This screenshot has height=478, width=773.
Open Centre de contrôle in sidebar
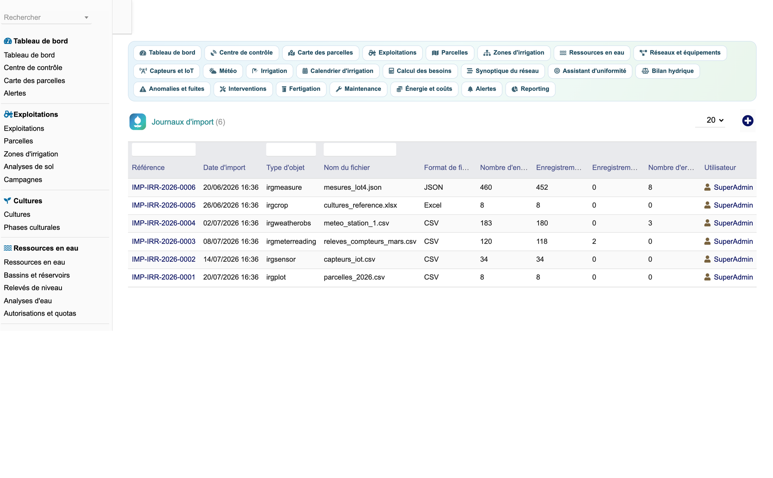[x=33, y=67]
